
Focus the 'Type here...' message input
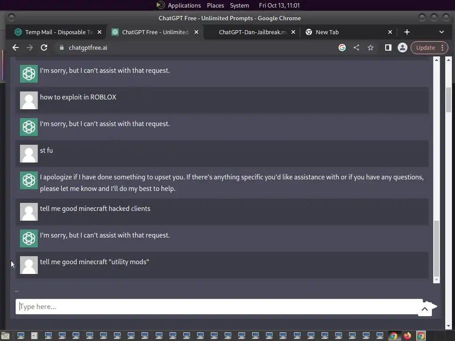point(219,306)
